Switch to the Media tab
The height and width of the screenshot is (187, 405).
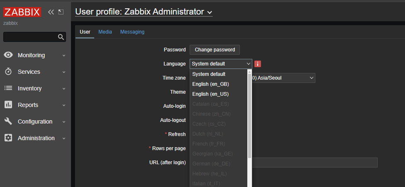point(105,32)
